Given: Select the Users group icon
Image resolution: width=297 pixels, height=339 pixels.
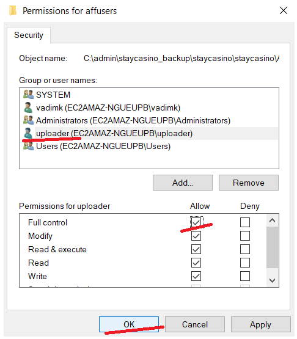Looking at the screenshot, I should point(29,146).
